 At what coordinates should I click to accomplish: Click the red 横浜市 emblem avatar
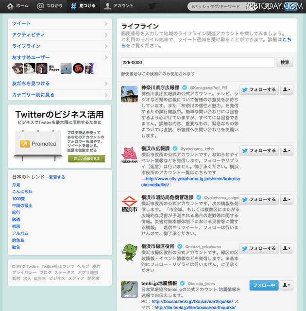(129, 204)
